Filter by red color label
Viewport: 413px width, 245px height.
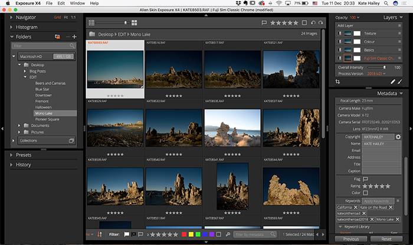[184, 234]
